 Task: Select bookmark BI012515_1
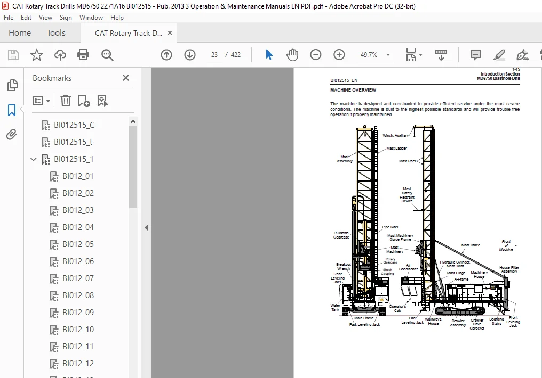point(74,159)
